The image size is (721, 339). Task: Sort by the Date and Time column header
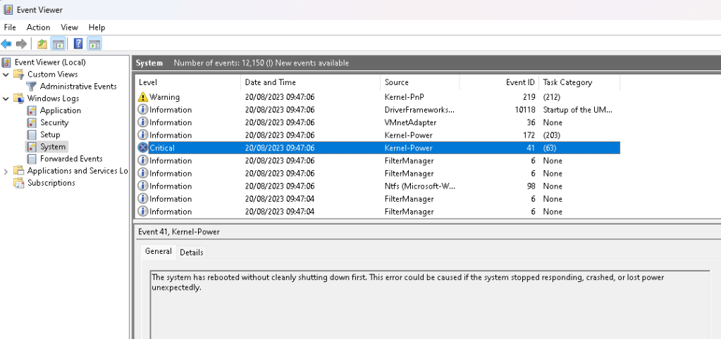[310, 82]
